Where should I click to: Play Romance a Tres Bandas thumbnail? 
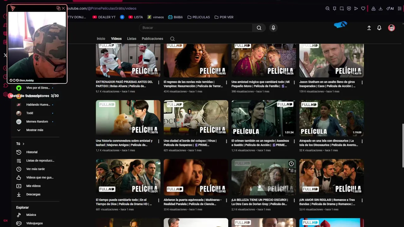point(331,177)
